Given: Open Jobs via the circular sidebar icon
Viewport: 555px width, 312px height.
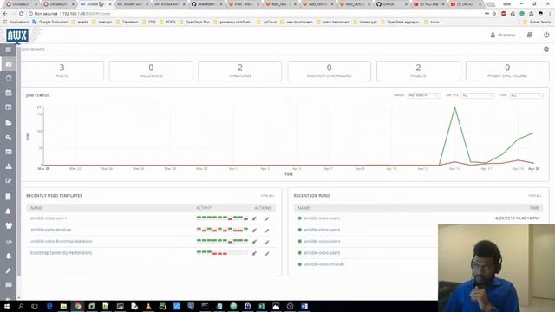Looking at the screenshot, I should pos(9,78).
